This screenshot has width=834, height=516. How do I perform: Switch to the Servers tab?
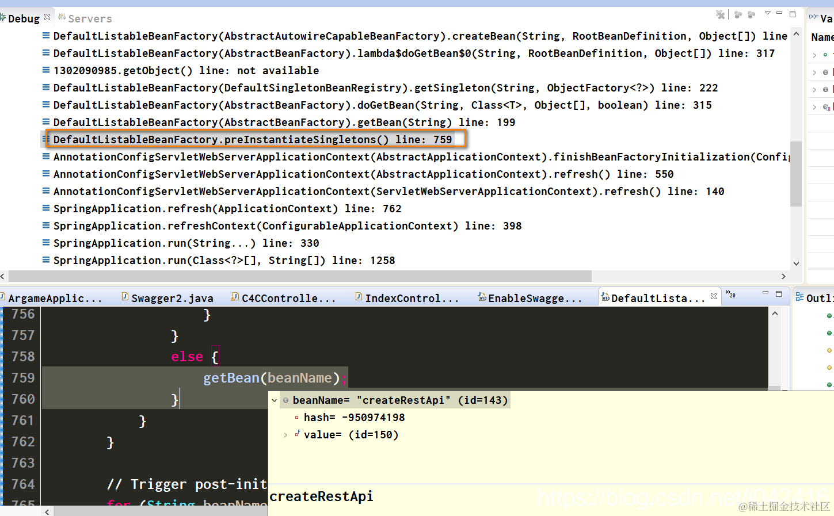click(85, 18)
